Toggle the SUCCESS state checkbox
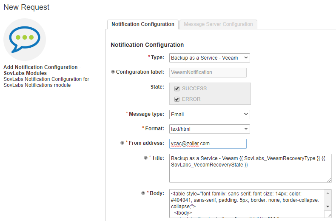This screenshot has height=221, width=336. (177, 89)
